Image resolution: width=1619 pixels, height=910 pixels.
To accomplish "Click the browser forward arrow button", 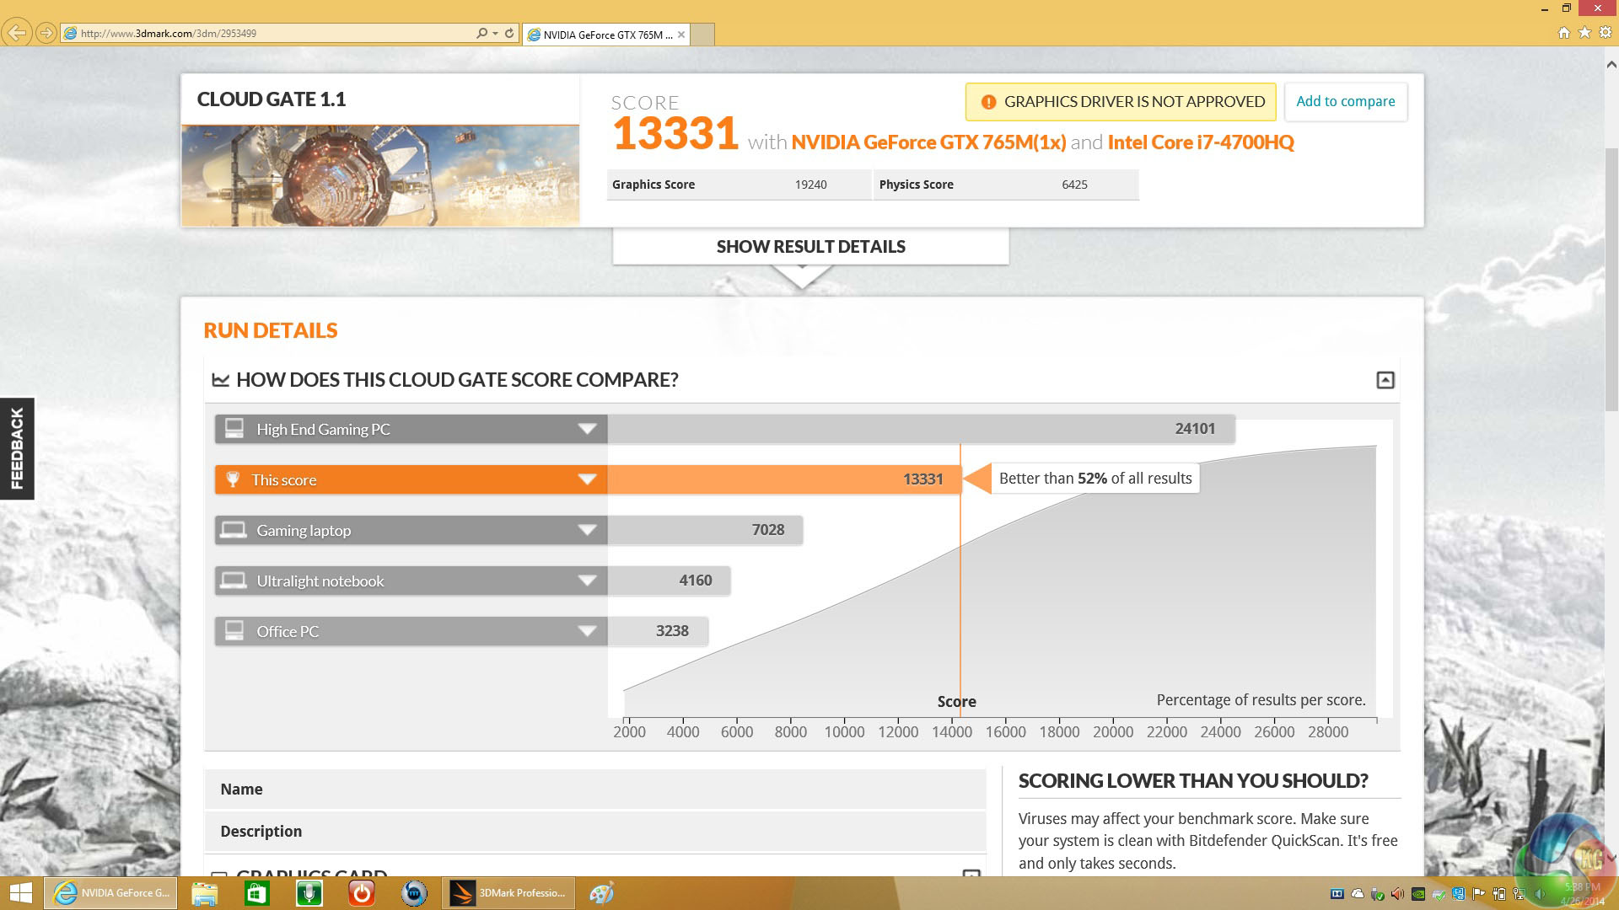I will pos(46,33).
